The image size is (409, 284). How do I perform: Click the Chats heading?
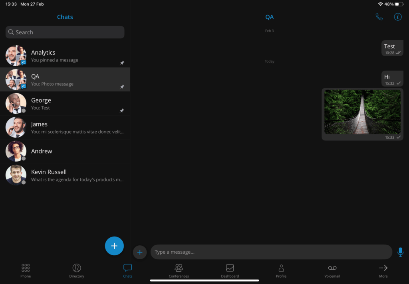click(x=65, y=17)
